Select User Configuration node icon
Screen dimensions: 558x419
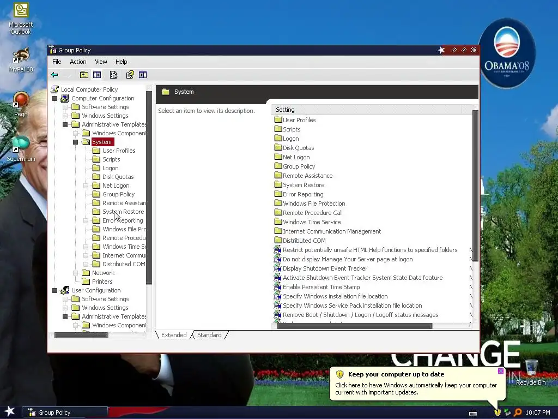pyautogui.click(x=65, y=290)
